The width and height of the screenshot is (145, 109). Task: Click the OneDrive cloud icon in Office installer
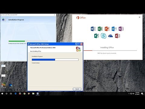pyautogui.click(x=111, y=36)
